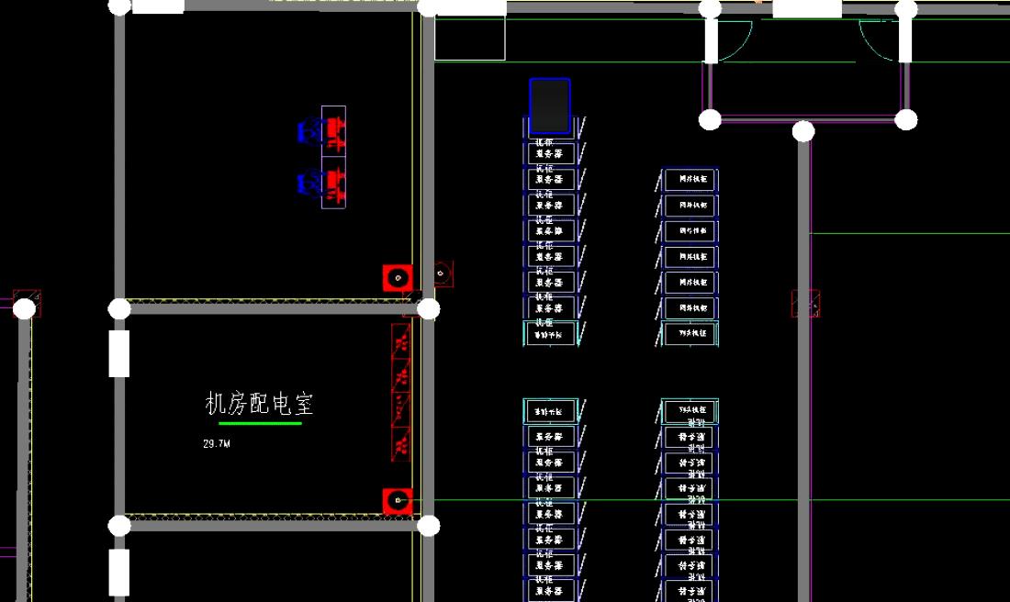Image resolution: width=1010 pixels, height=602 pixels.
Task: Click the lower blue-red desk chair block
Action: [x=323, y=184]
